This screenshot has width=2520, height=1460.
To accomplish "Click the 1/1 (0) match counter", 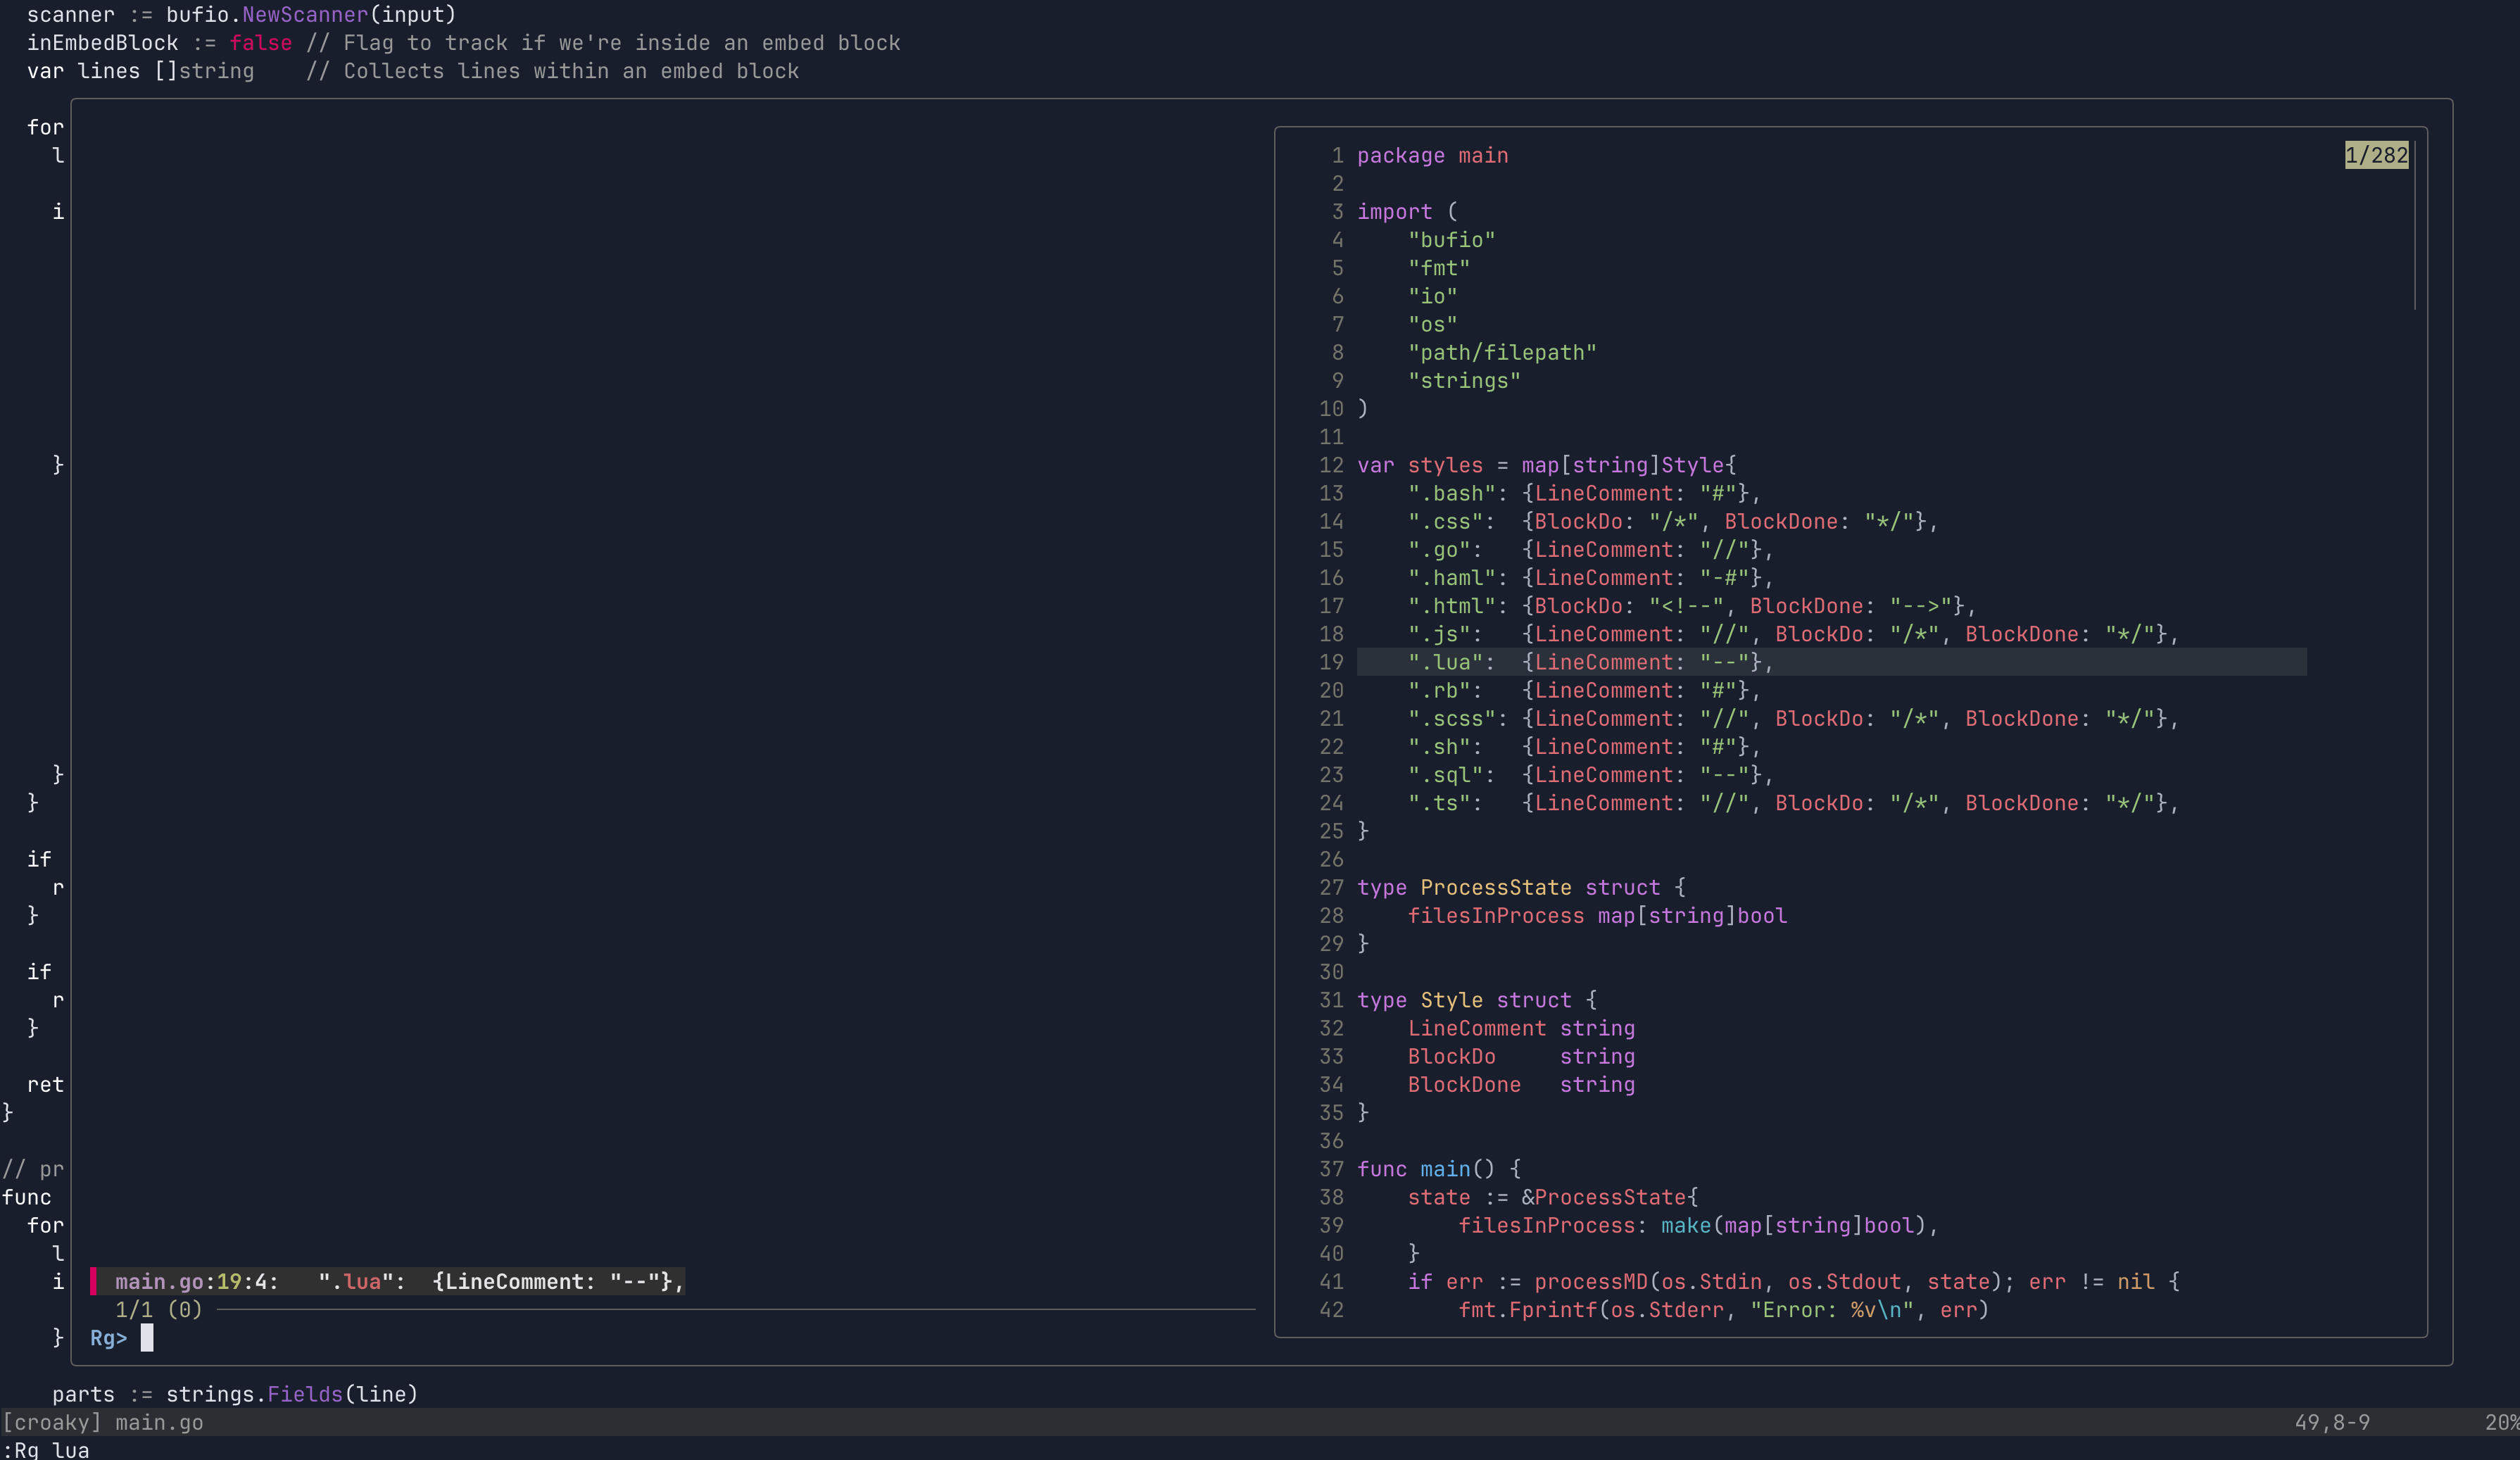I will point(157,1310).
